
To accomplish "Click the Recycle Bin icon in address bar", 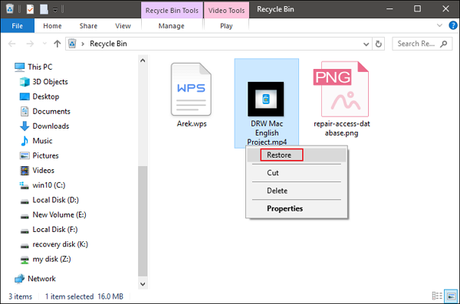I will [x=72, y=44].
